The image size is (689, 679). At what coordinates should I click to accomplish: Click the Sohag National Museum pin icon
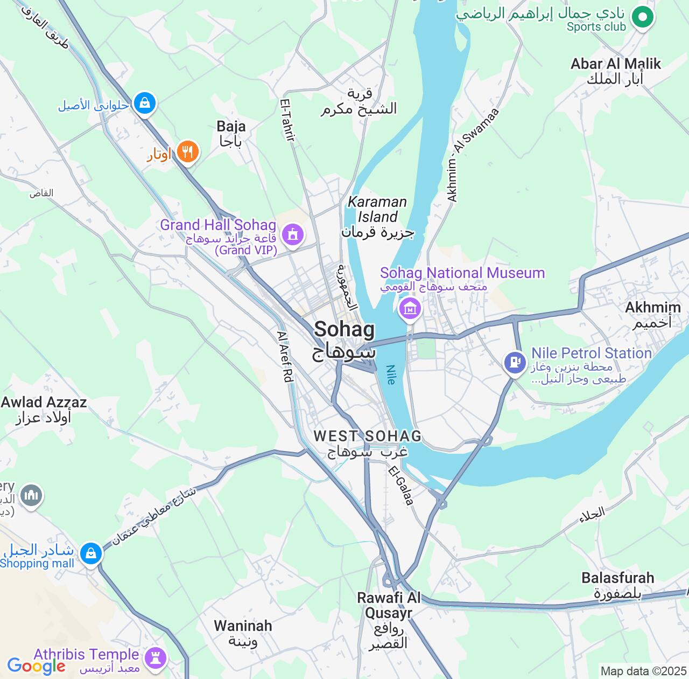[410, 309]
